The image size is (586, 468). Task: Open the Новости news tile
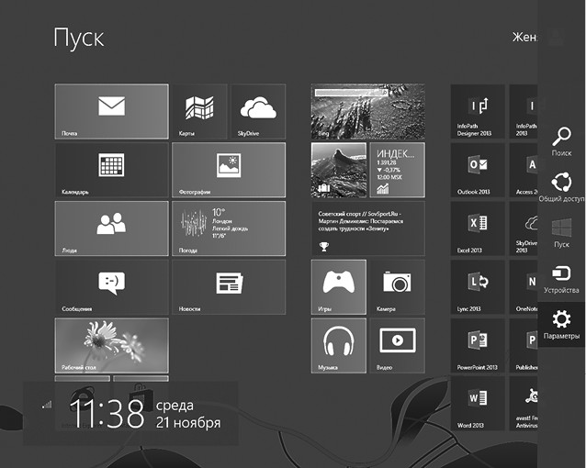tap(228, 285)
